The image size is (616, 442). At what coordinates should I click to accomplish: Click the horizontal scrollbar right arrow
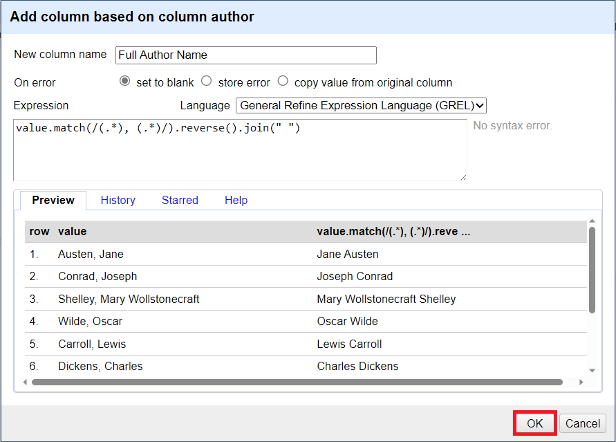(x=581, y=382)
